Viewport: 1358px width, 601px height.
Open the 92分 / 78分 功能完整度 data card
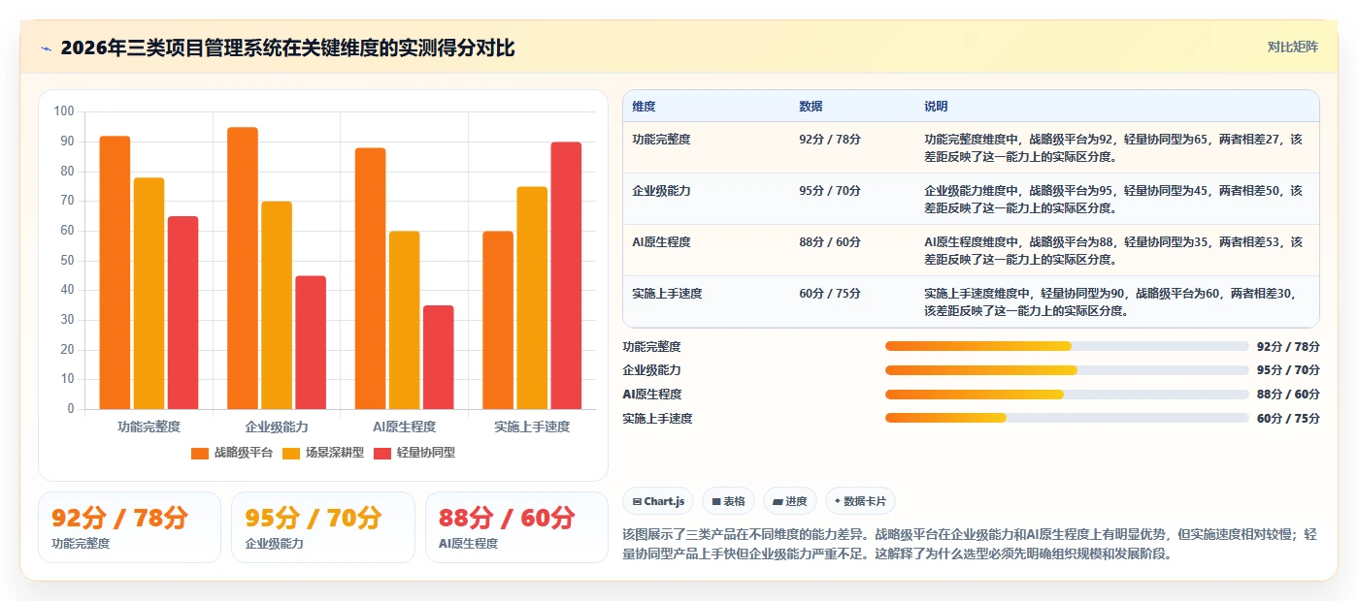pos(129,527)
